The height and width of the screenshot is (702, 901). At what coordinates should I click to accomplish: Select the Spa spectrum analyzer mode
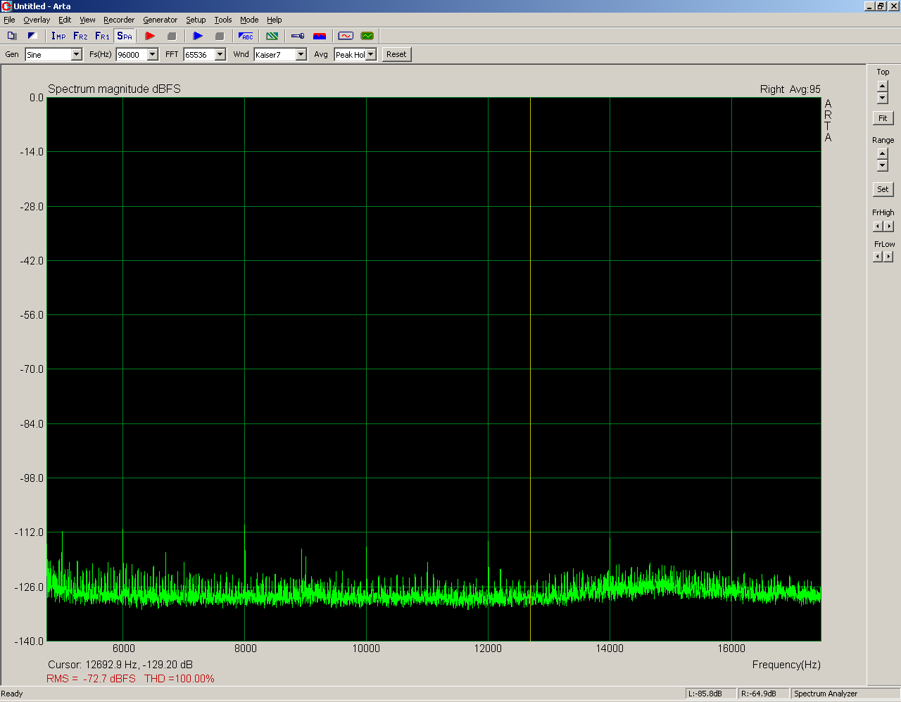[124, 36]
